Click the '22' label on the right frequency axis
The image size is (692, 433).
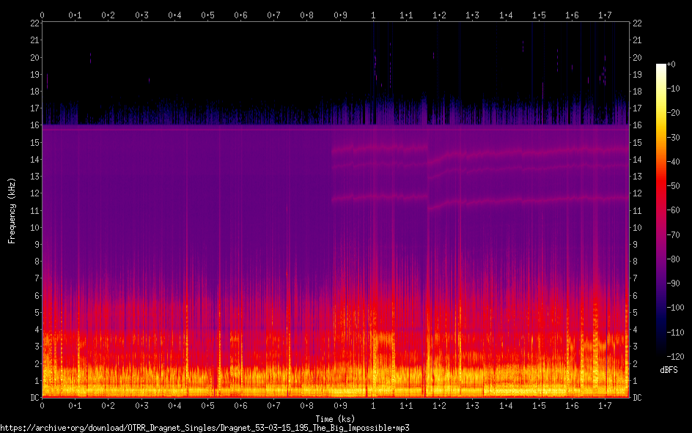click(638, 23)
